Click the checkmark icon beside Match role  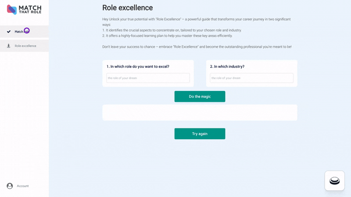point(9,32)
